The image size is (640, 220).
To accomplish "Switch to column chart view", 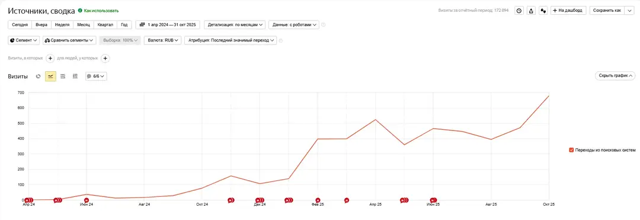I will pos(75,76).
